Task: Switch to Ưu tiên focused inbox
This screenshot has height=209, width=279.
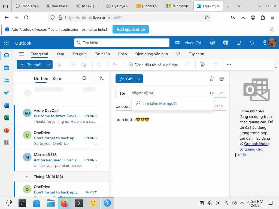Action: coord(41,79)
